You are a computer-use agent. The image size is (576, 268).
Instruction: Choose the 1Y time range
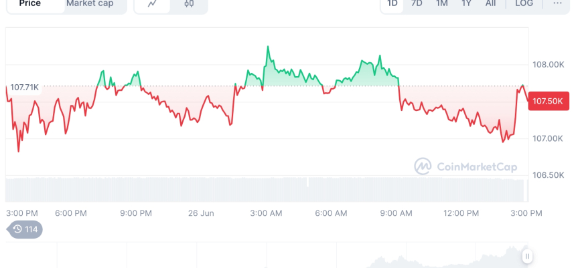point(466,4)
